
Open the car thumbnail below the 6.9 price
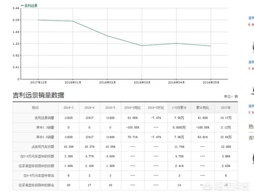point(251,47)
